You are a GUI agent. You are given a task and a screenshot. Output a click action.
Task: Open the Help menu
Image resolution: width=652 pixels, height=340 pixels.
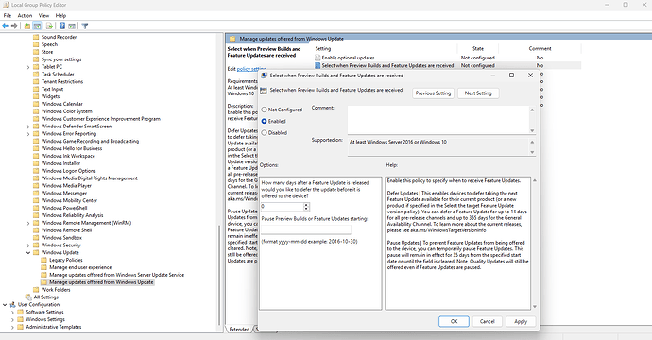tap(60, 15)
